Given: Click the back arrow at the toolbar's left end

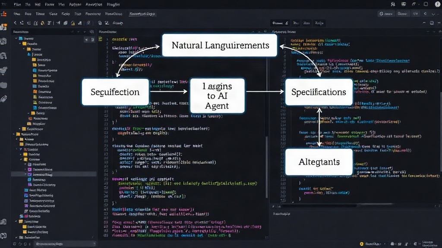Looking at the screenshot, I should click(15, 23).
